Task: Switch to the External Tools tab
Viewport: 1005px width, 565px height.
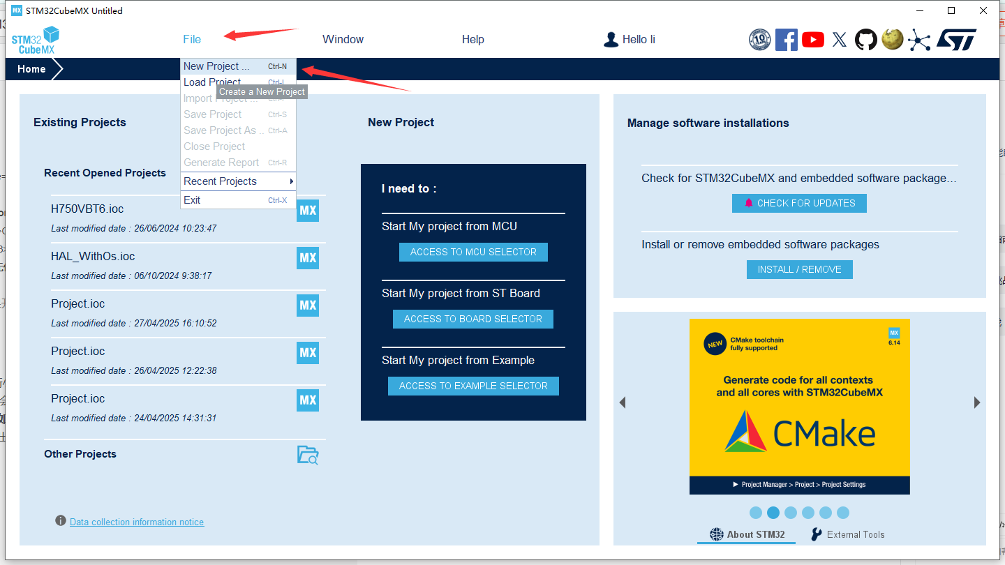Action: [x=847, y=534]
